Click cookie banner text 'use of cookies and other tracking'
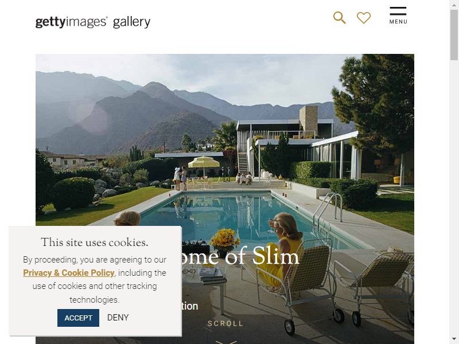Viewport: 459px width, 344px height. tap(95, 286)
